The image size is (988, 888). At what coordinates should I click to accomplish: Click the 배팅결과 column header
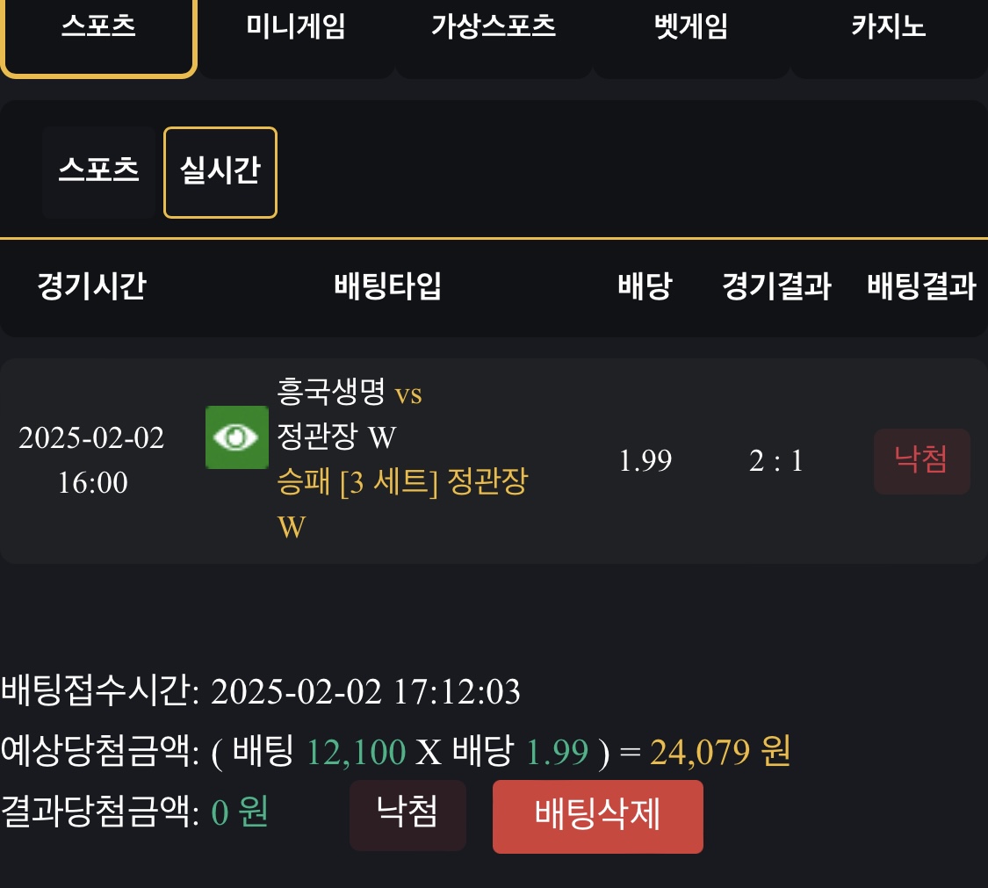[921, 287]
